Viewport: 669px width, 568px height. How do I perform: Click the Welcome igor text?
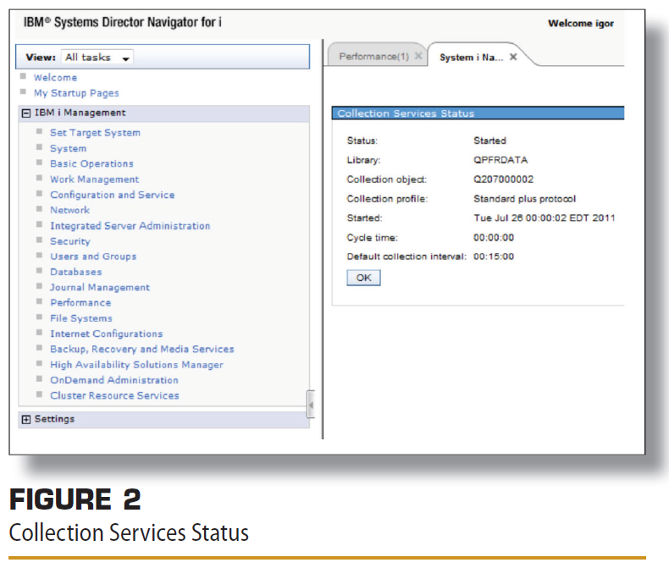pyautogui.click(x=581, y=24)
